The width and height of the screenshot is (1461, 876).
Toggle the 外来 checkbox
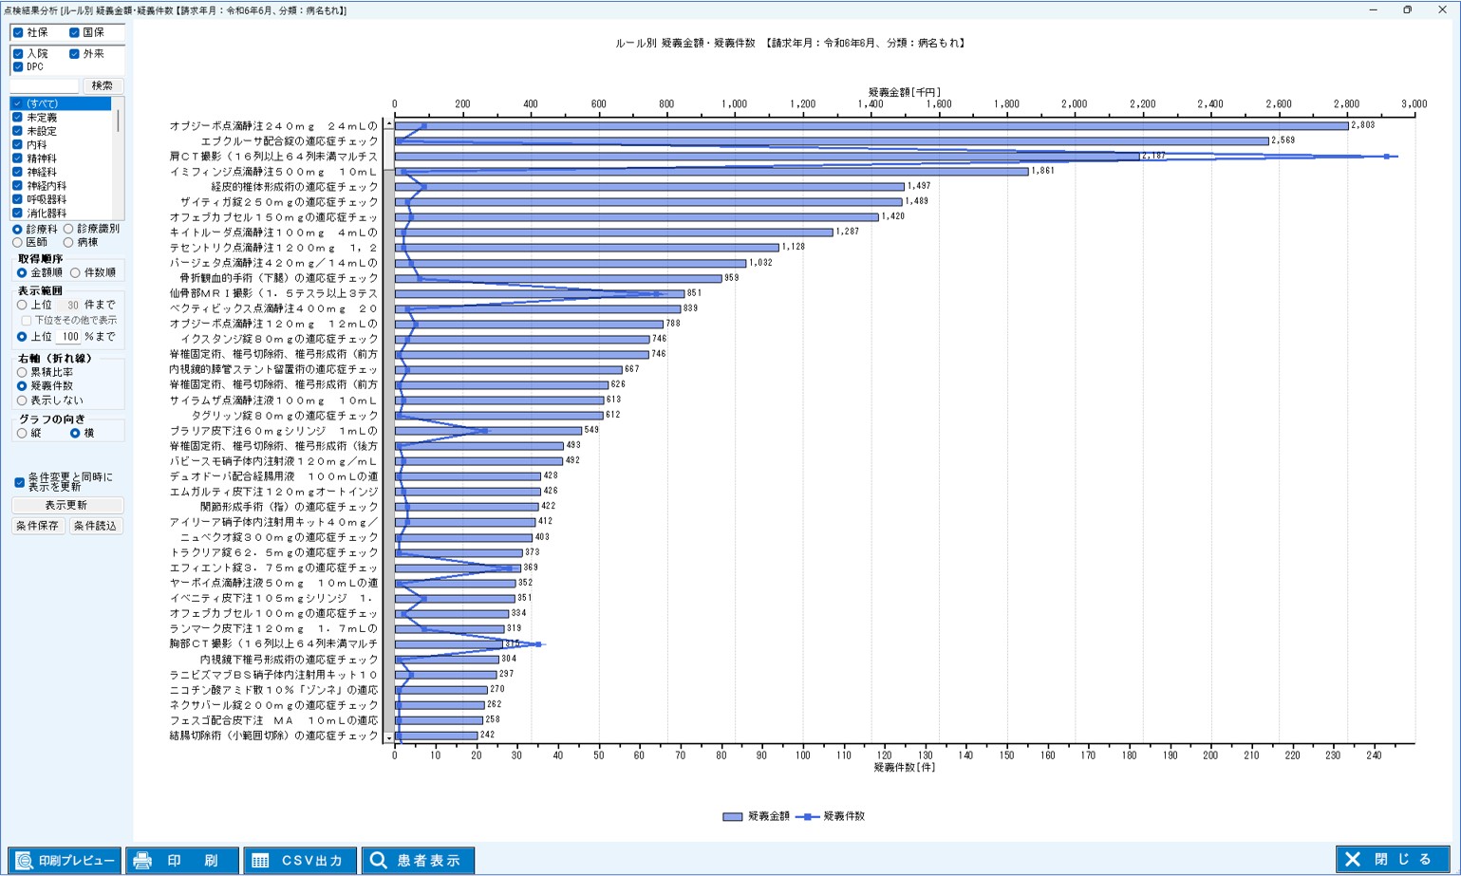point(74,54)
